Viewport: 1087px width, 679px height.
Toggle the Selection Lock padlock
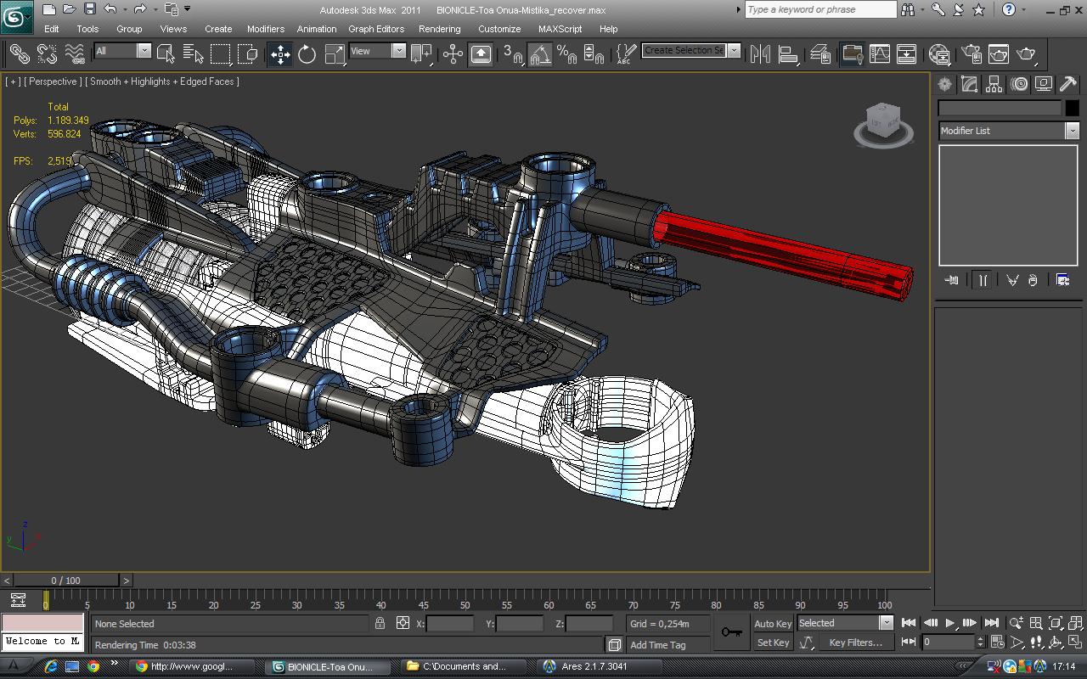point(380,623)
